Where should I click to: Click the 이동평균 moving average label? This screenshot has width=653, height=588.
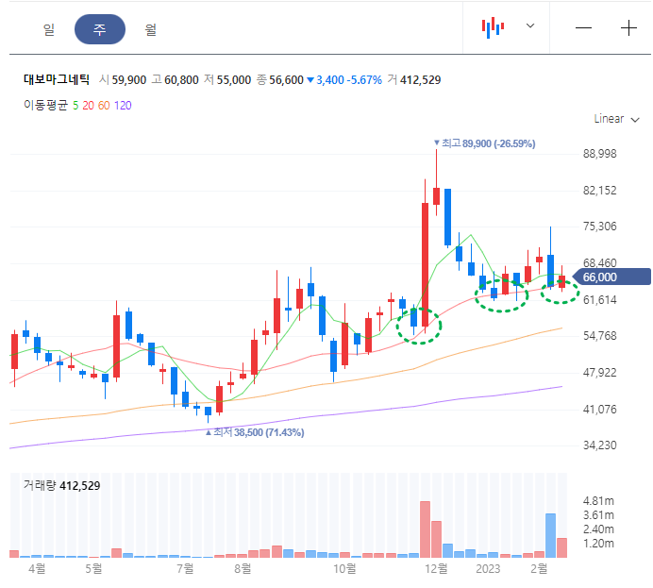pyautogui.click(x=45, y=105)
